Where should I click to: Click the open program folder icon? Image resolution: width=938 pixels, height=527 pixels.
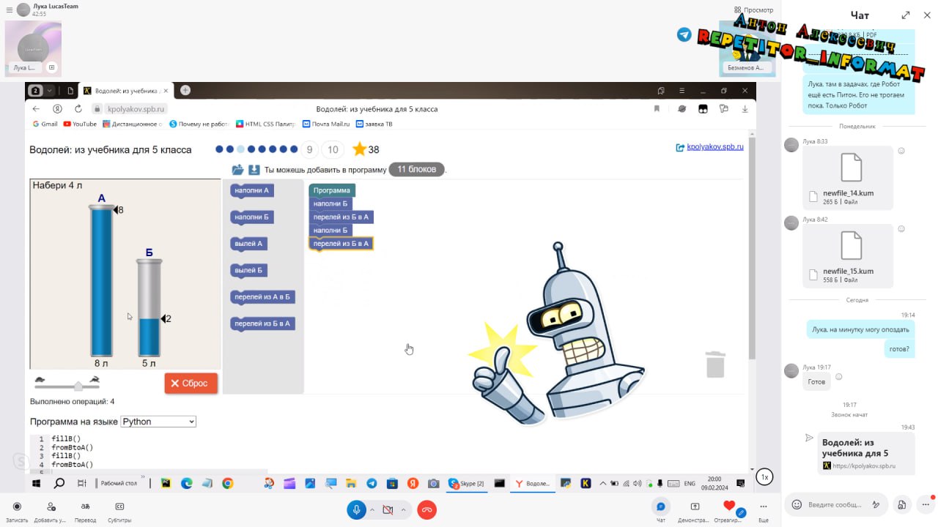click(x=237, y=170)
